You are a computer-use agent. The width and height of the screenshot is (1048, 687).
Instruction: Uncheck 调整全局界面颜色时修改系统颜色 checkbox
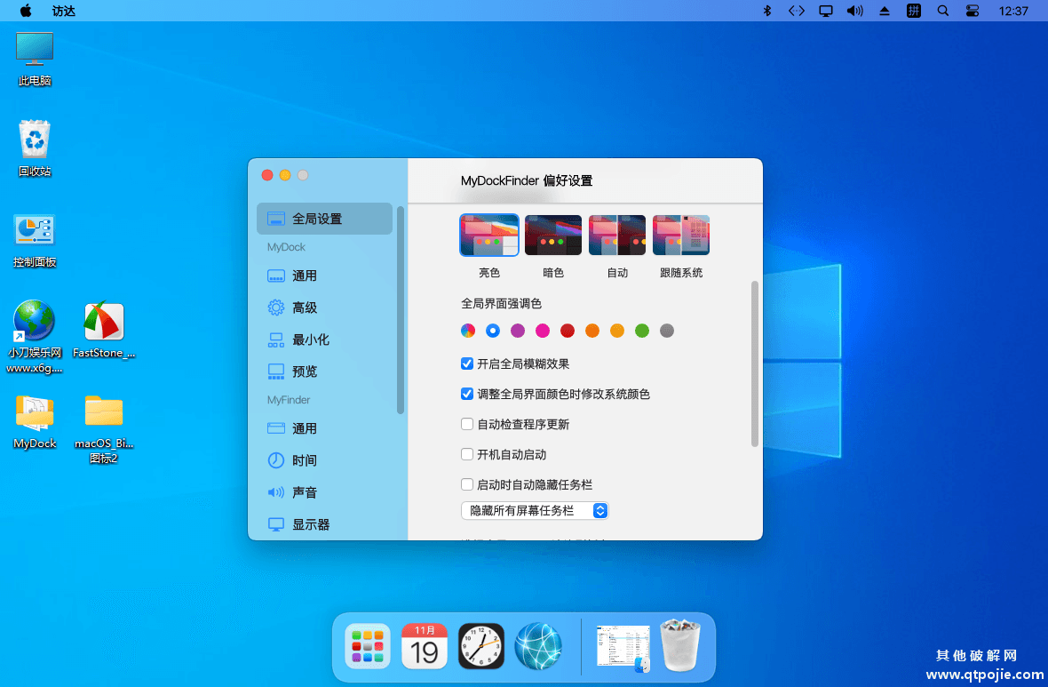pos(467,394)
